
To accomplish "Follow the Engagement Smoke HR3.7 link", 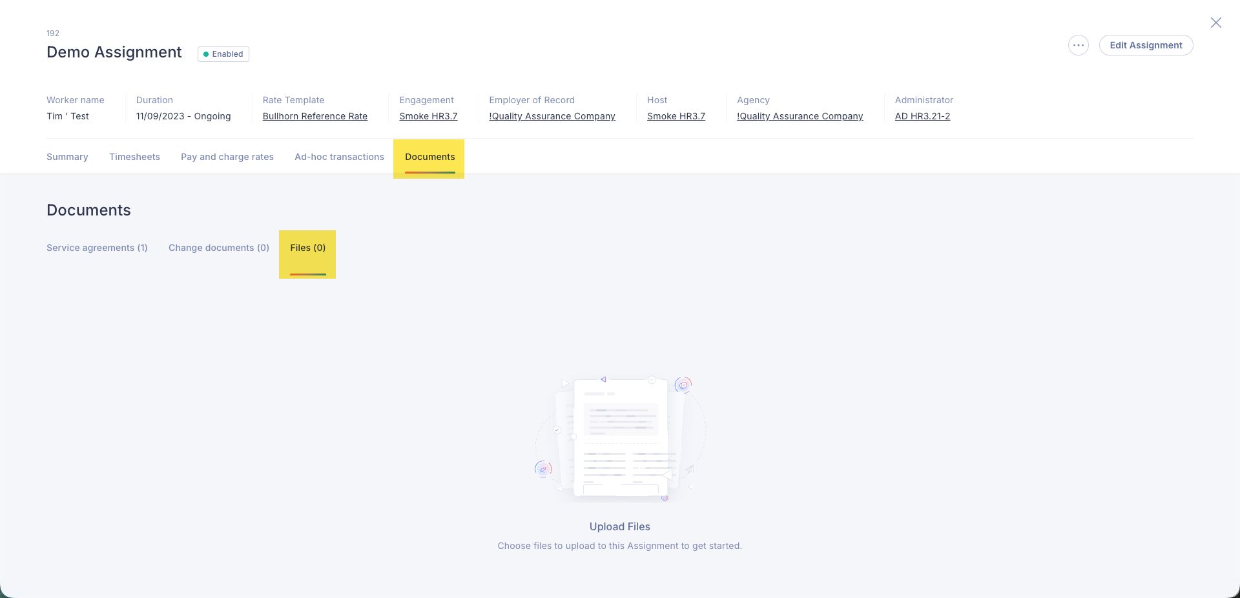I will (428, 116).
